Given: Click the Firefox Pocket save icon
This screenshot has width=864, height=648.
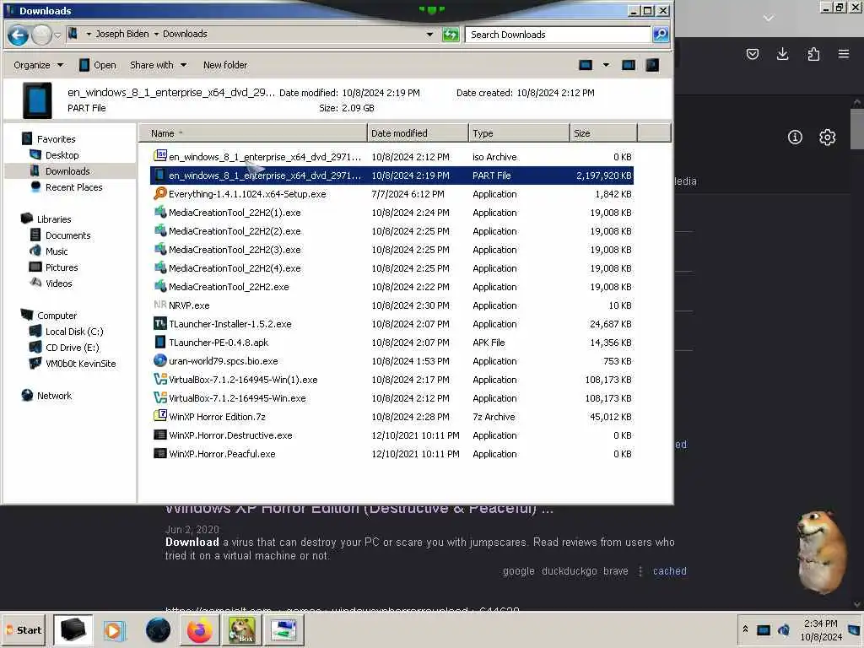Looking at the screenshot, I should click(x=753, y=54).
